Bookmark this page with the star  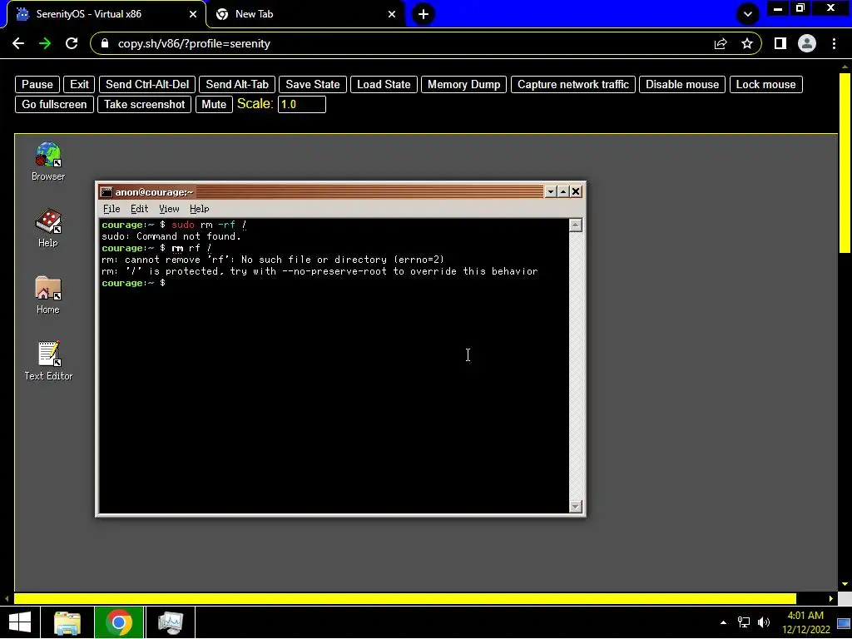coord(747,43)
